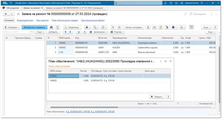Click the document icon before Начать интервью
This screenshot has height=119, width=222.
pyautogui.click(x=119, y=27)
